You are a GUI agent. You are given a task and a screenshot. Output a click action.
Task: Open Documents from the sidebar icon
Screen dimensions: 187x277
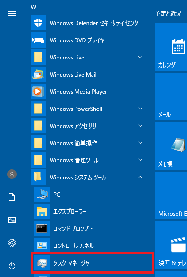tap(12, 197)
